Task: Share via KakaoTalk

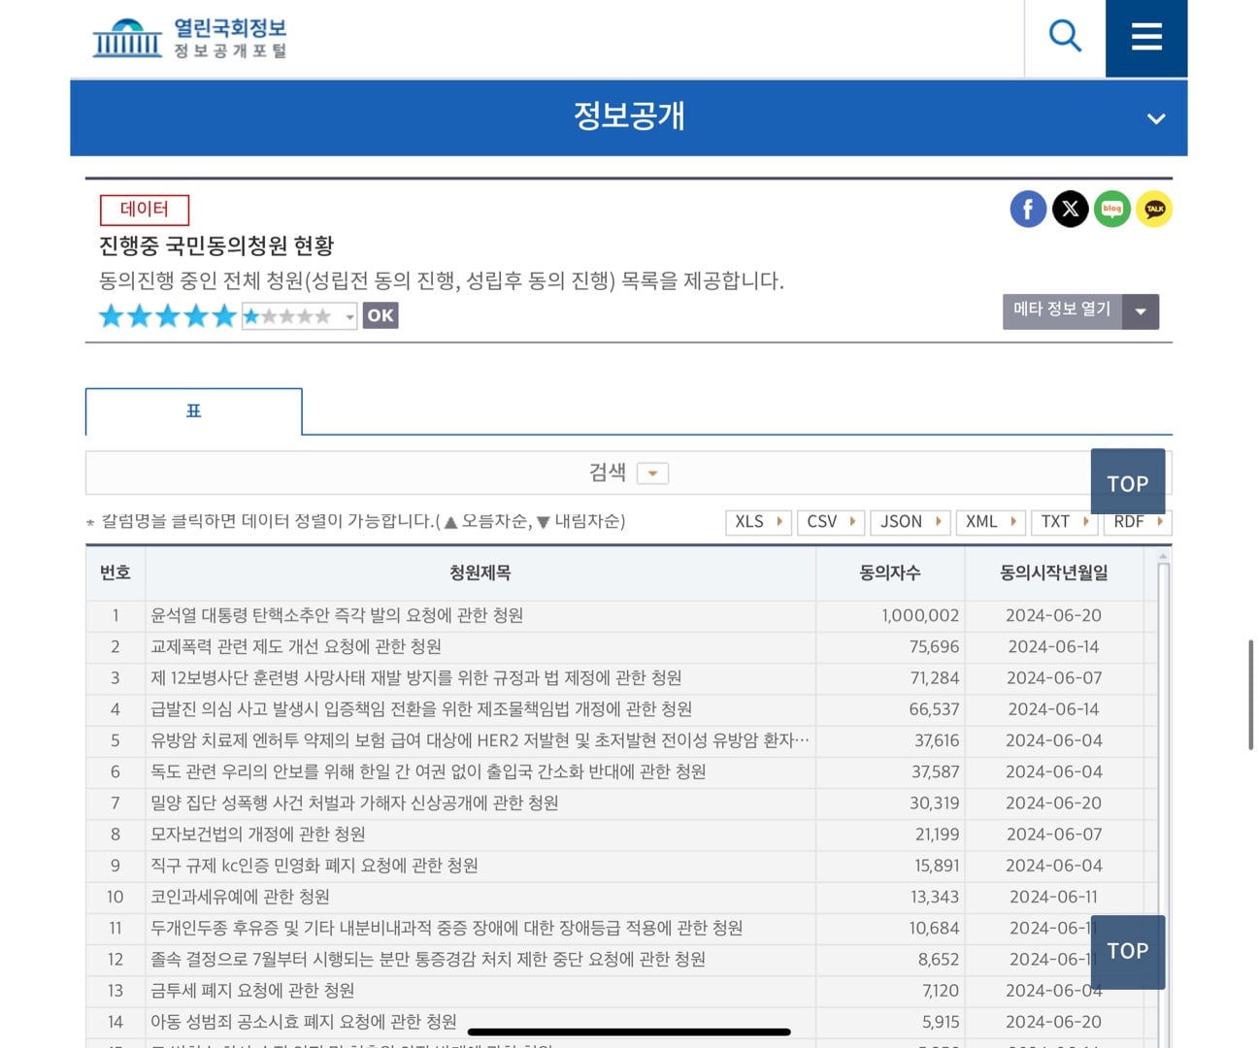Action: [1154, 209]
